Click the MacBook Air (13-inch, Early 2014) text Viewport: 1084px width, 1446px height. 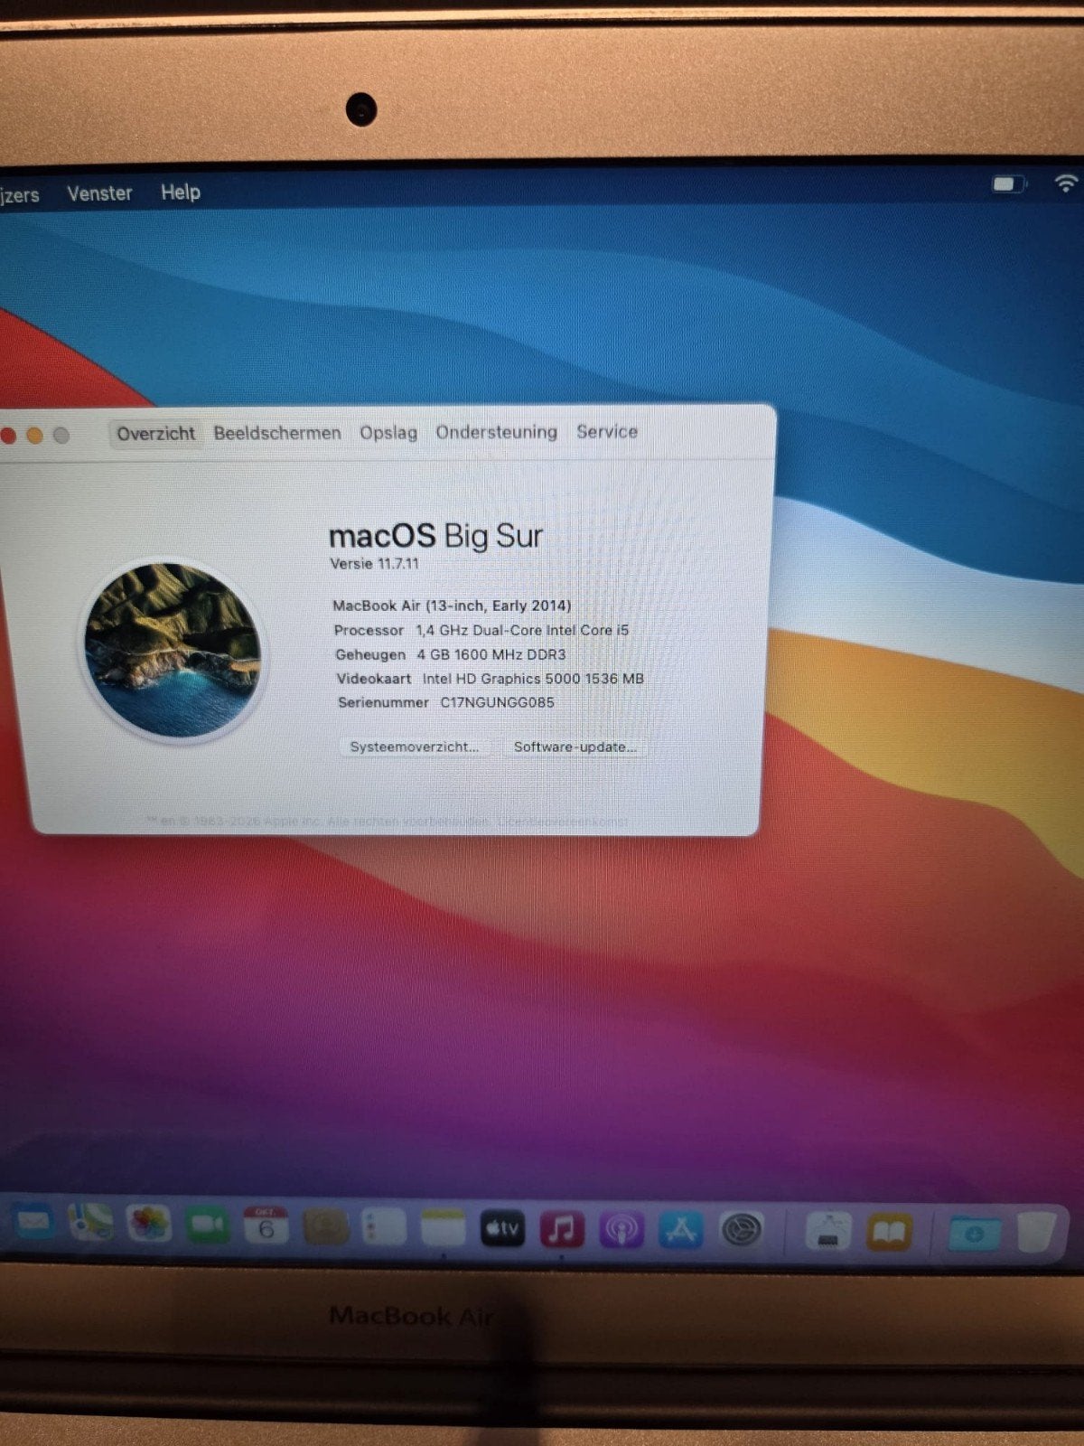click(452, 606)
